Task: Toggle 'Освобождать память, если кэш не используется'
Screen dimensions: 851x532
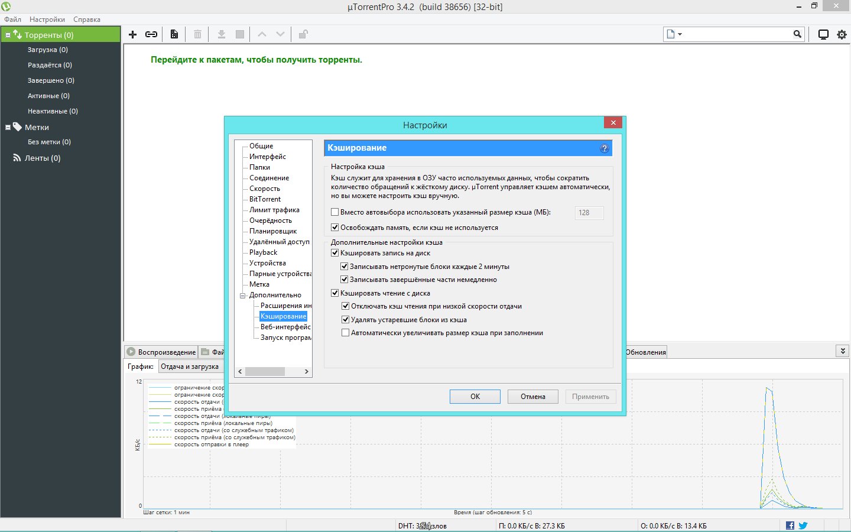Action: coord(335,228)
